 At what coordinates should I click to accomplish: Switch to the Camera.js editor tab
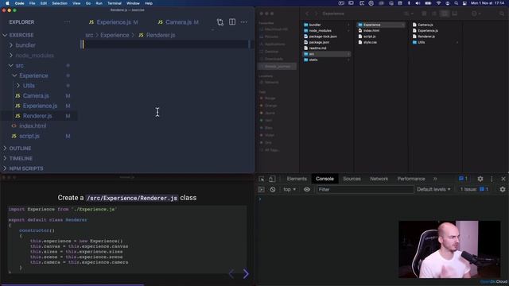tap(178, 22)
